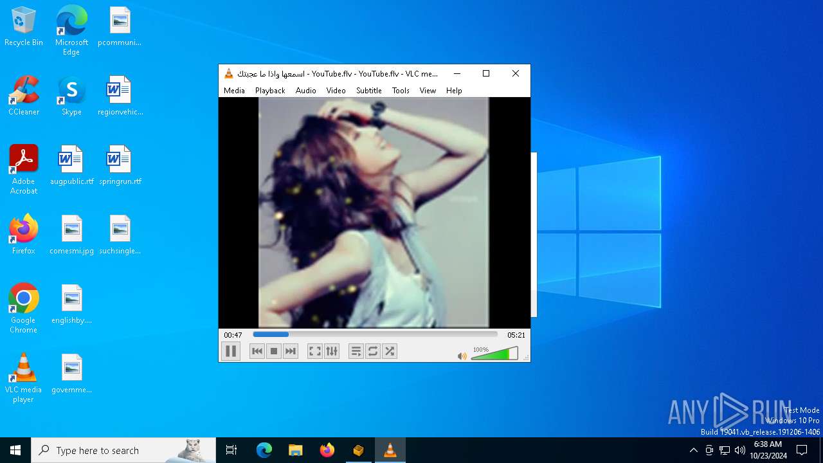Open extended settings (equalizer) icon
The image size is (823, 463).
click(x=332, y=351)
